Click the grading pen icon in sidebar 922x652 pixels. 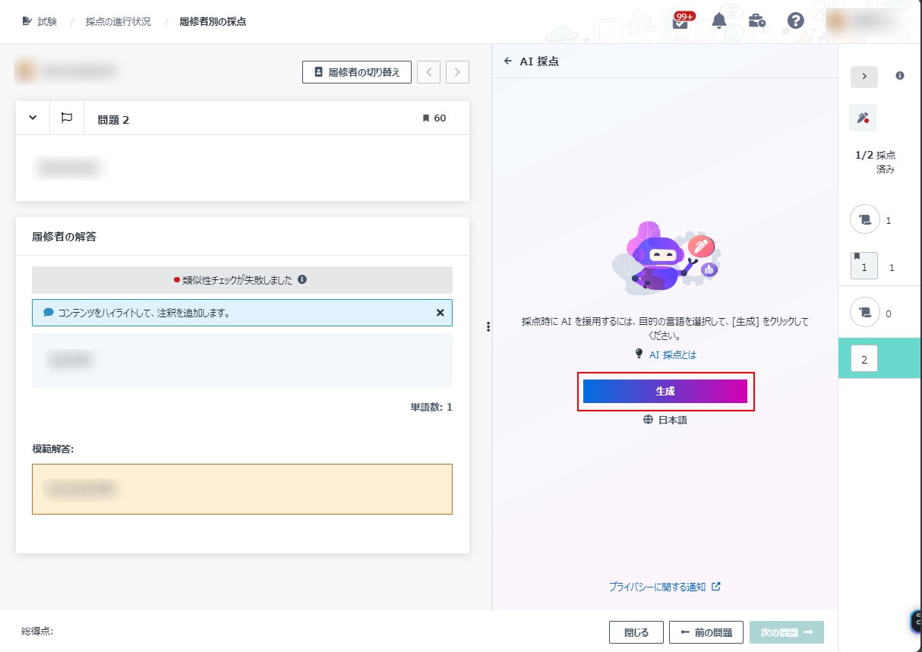coord(862,118)
